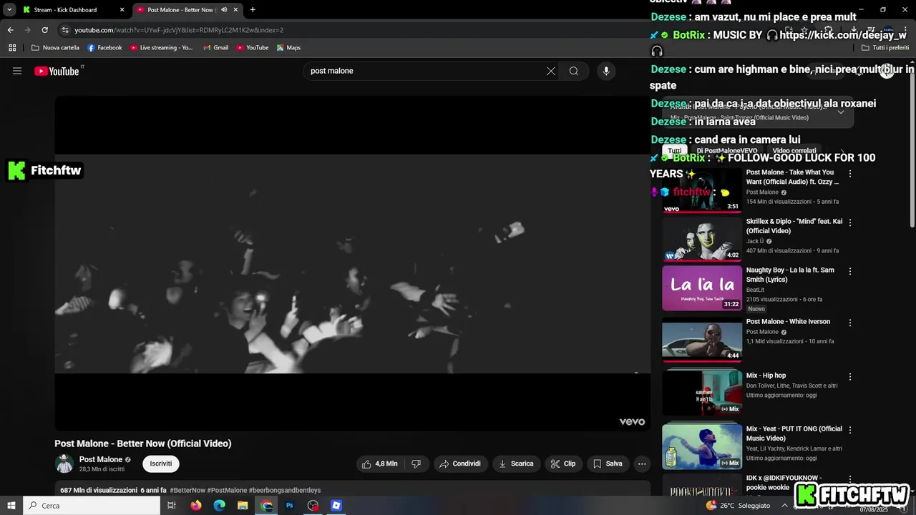View site information icon in address bar
This screenshot has width=916, height=515.
tap(65, 30)
